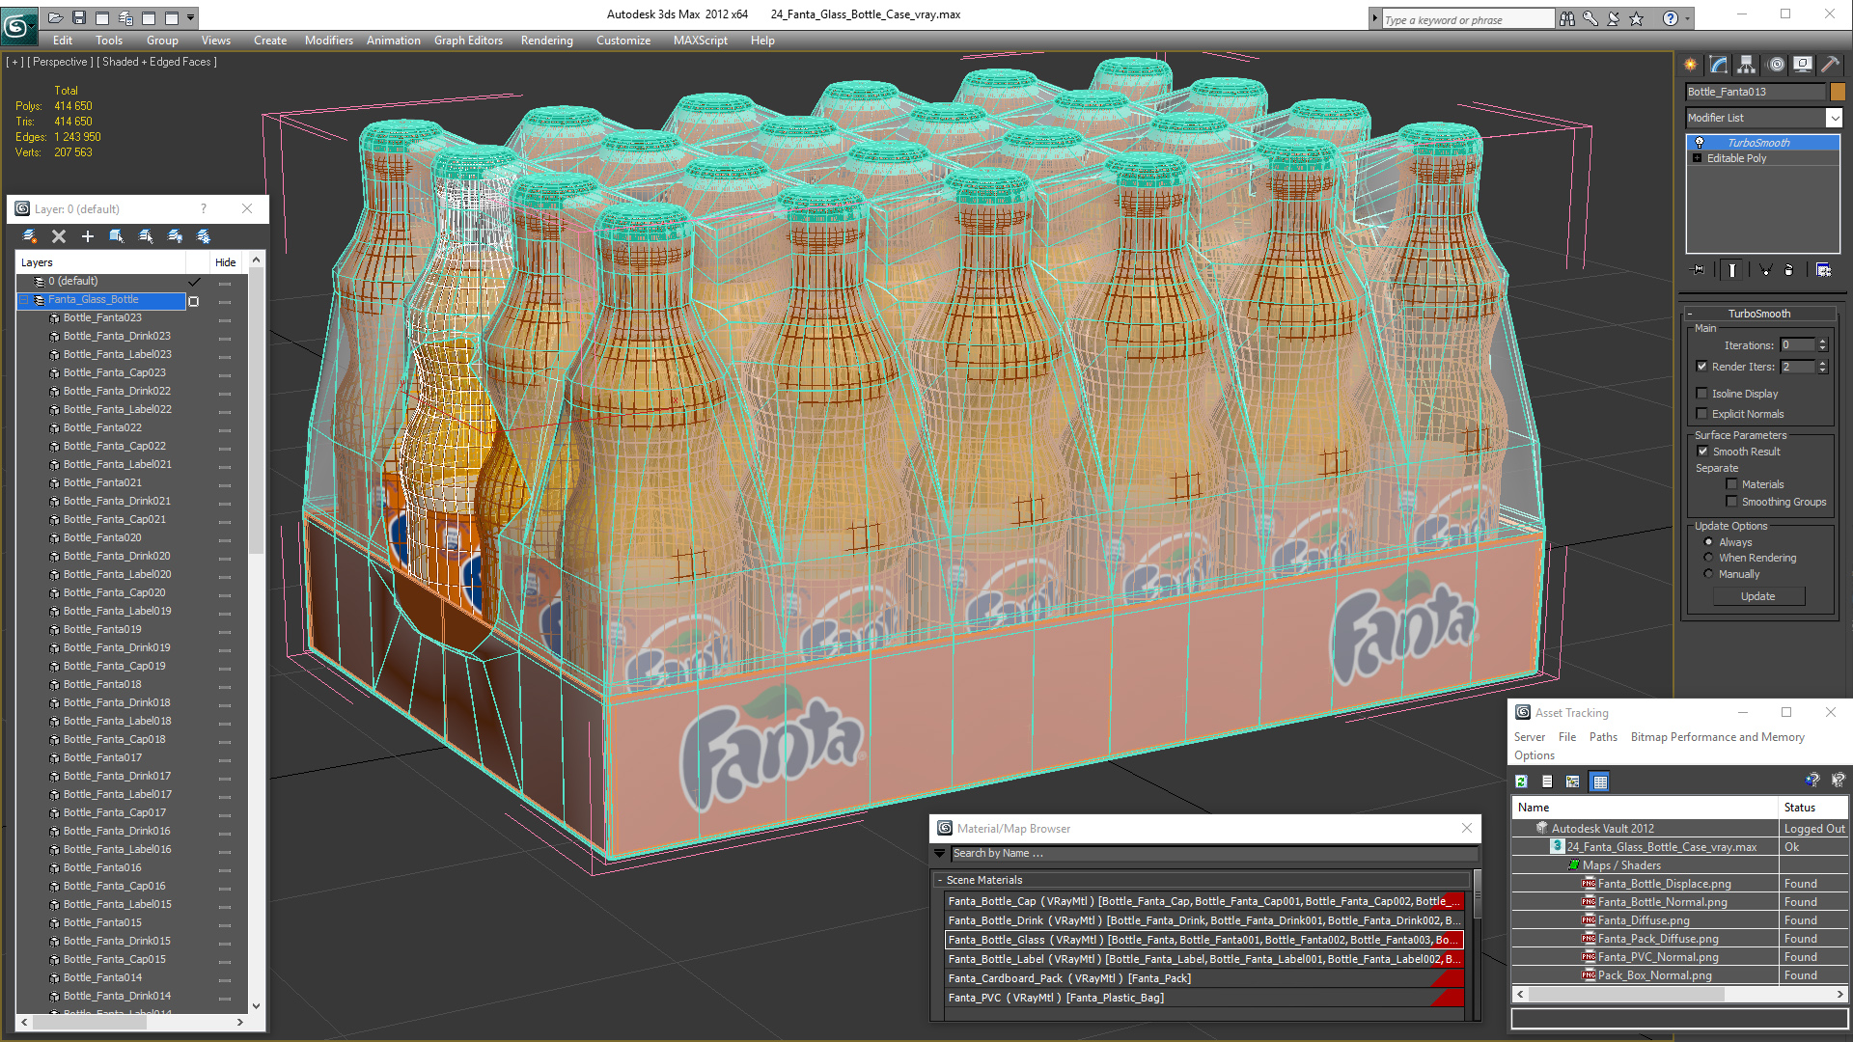The width and height of the screenshot is (1853, 1042).
Task: Select Table View icon in Asset Tracking
Action: click(1600, 781)
